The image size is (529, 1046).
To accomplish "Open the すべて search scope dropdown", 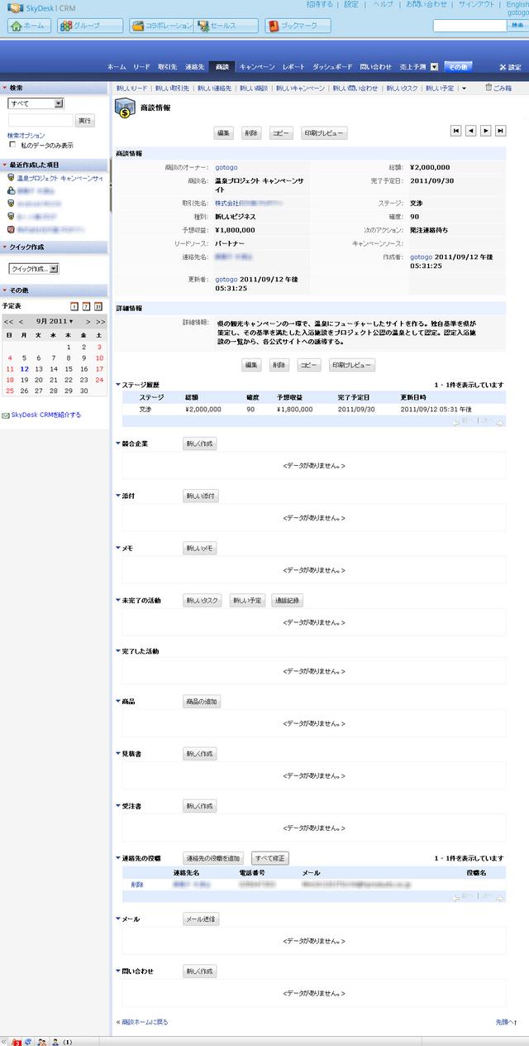I will (x=36, y=103).
